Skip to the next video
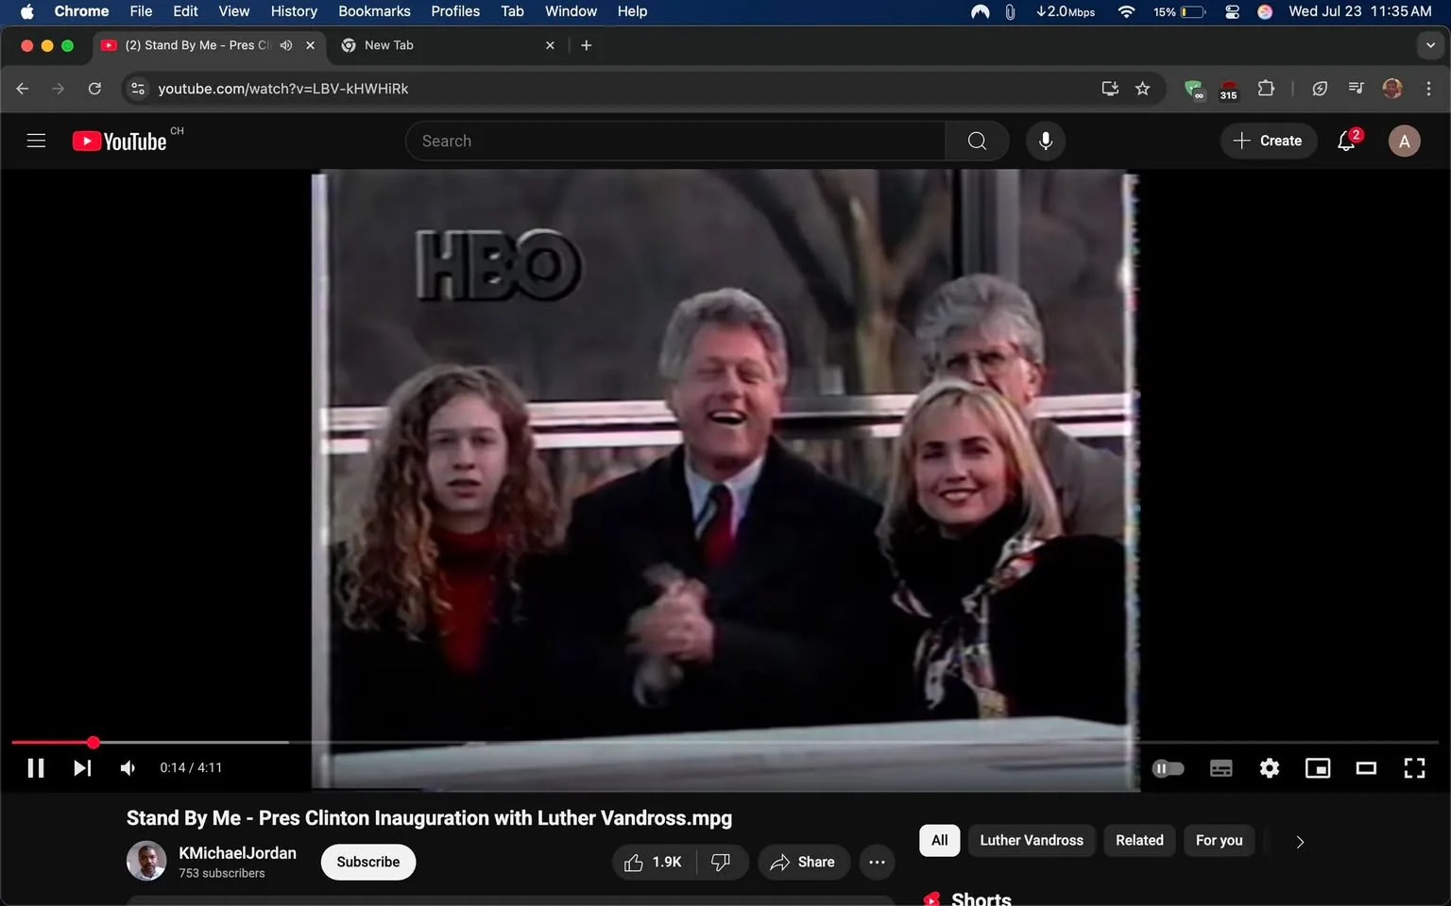 [x=82, y=767]
